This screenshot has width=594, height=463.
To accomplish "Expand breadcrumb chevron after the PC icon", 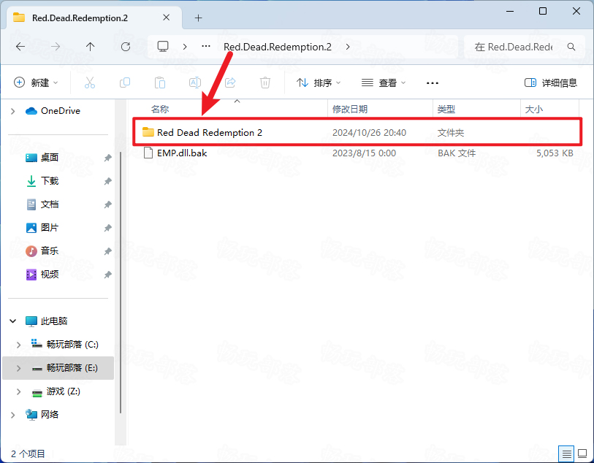I will click(185, 47).
